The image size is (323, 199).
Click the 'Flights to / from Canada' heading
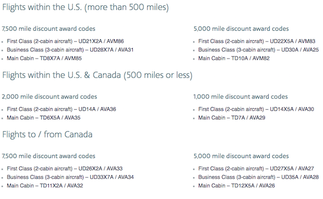coord(47,134)
